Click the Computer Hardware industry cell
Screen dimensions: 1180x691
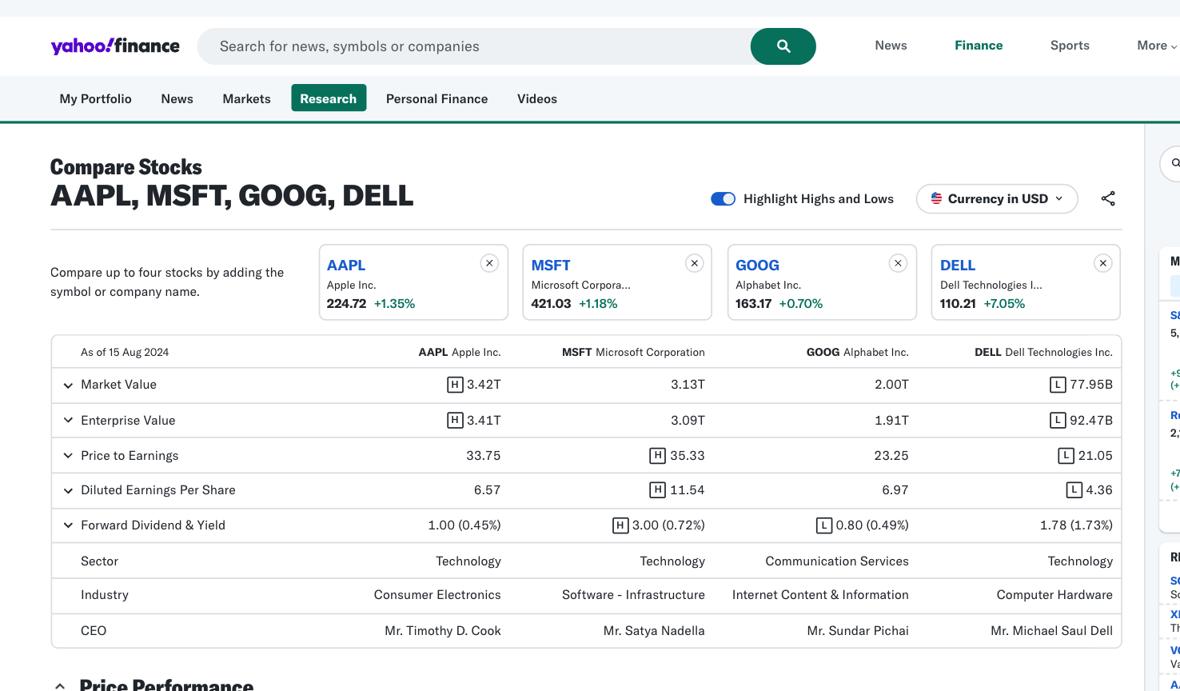tap(1054, 595)
